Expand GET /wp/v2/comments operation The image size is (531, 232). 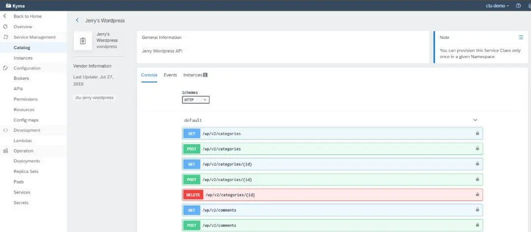click(x=332, y=210)
